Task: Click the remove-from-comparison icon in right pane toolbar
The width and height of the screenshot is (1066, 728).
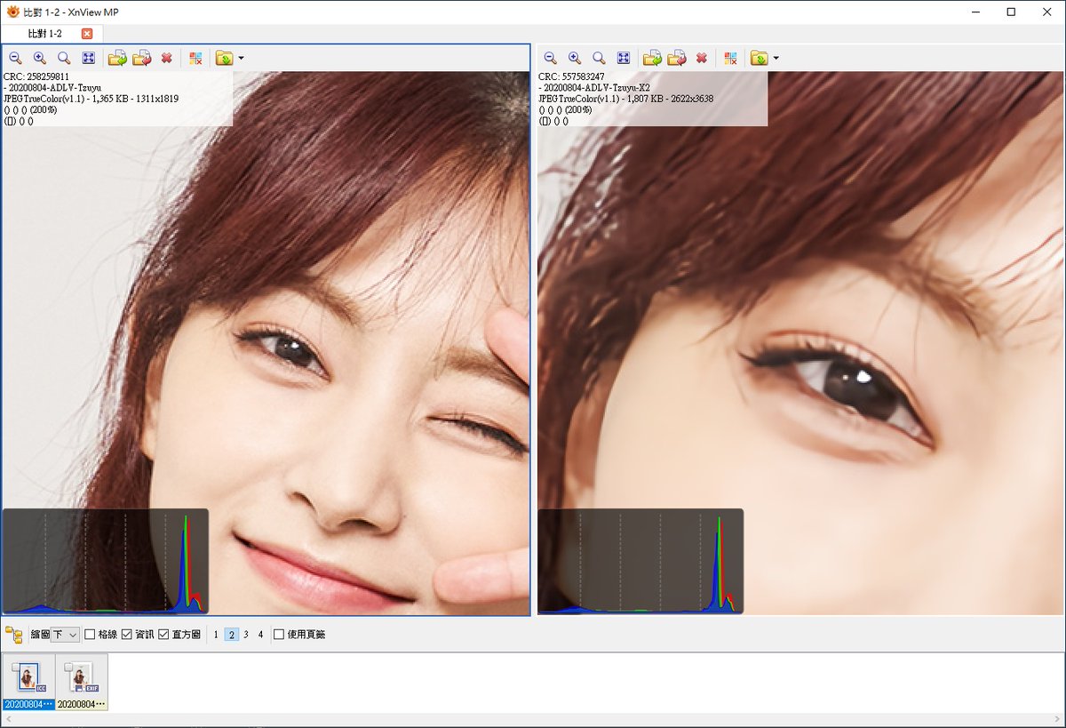Action: (x=730, y=58)
